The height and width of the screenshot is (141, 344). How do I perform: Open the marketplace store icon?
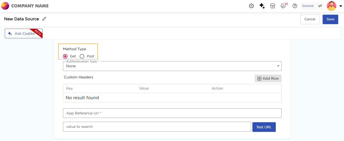pyautogui.click(x=273, y=6)
